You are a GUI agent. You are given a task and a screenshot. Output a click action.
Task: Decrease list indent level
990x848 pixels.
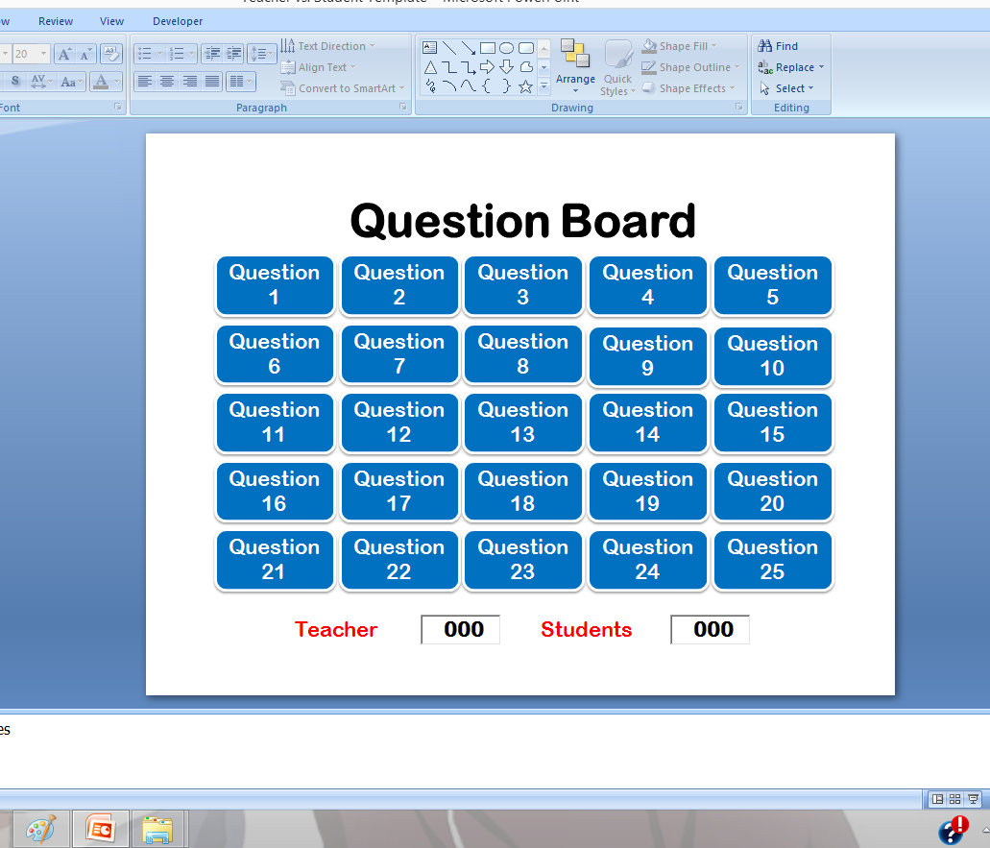[213, 54]
